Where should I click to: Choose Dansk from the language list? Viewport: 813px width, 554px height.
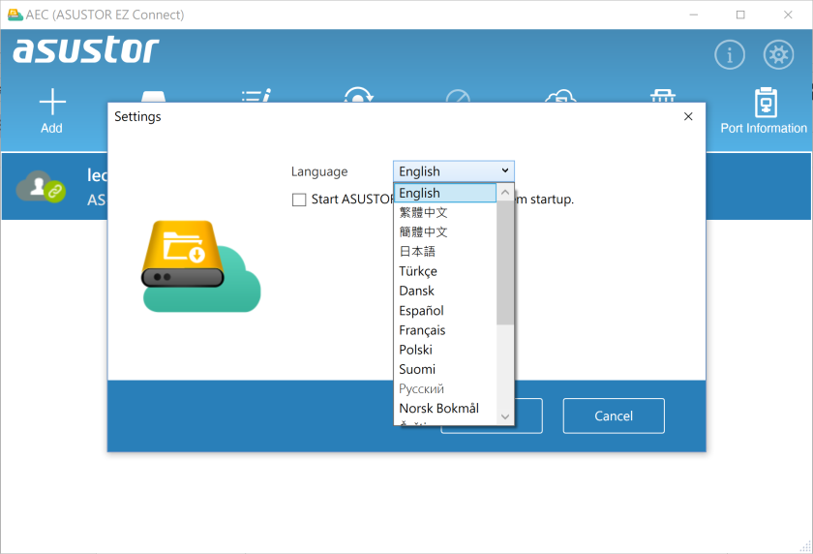tap(445, 291)
